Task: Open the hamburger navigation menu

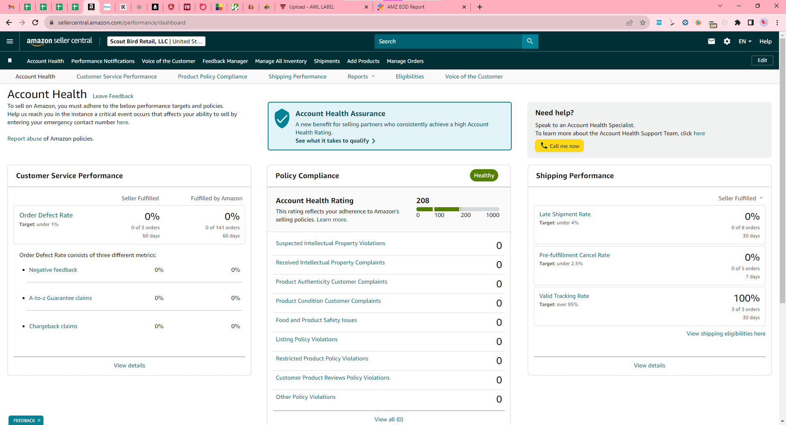Action: pos(10,41)
